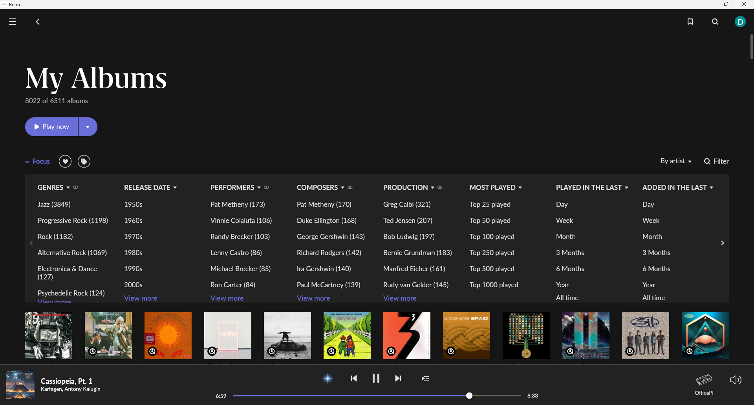Click the seek bar progress handle

tap(469, 396)
